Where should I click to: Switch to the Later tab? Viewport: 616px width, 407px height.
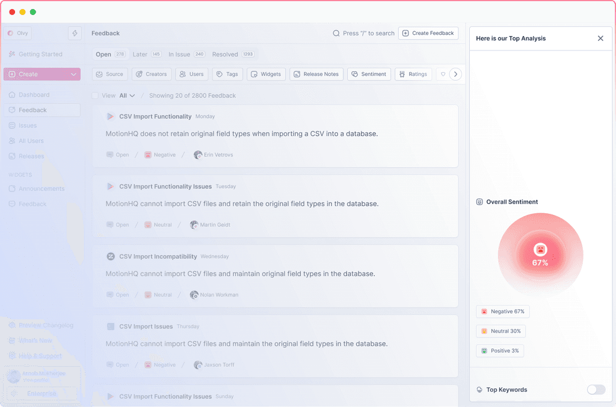[147, 54]
